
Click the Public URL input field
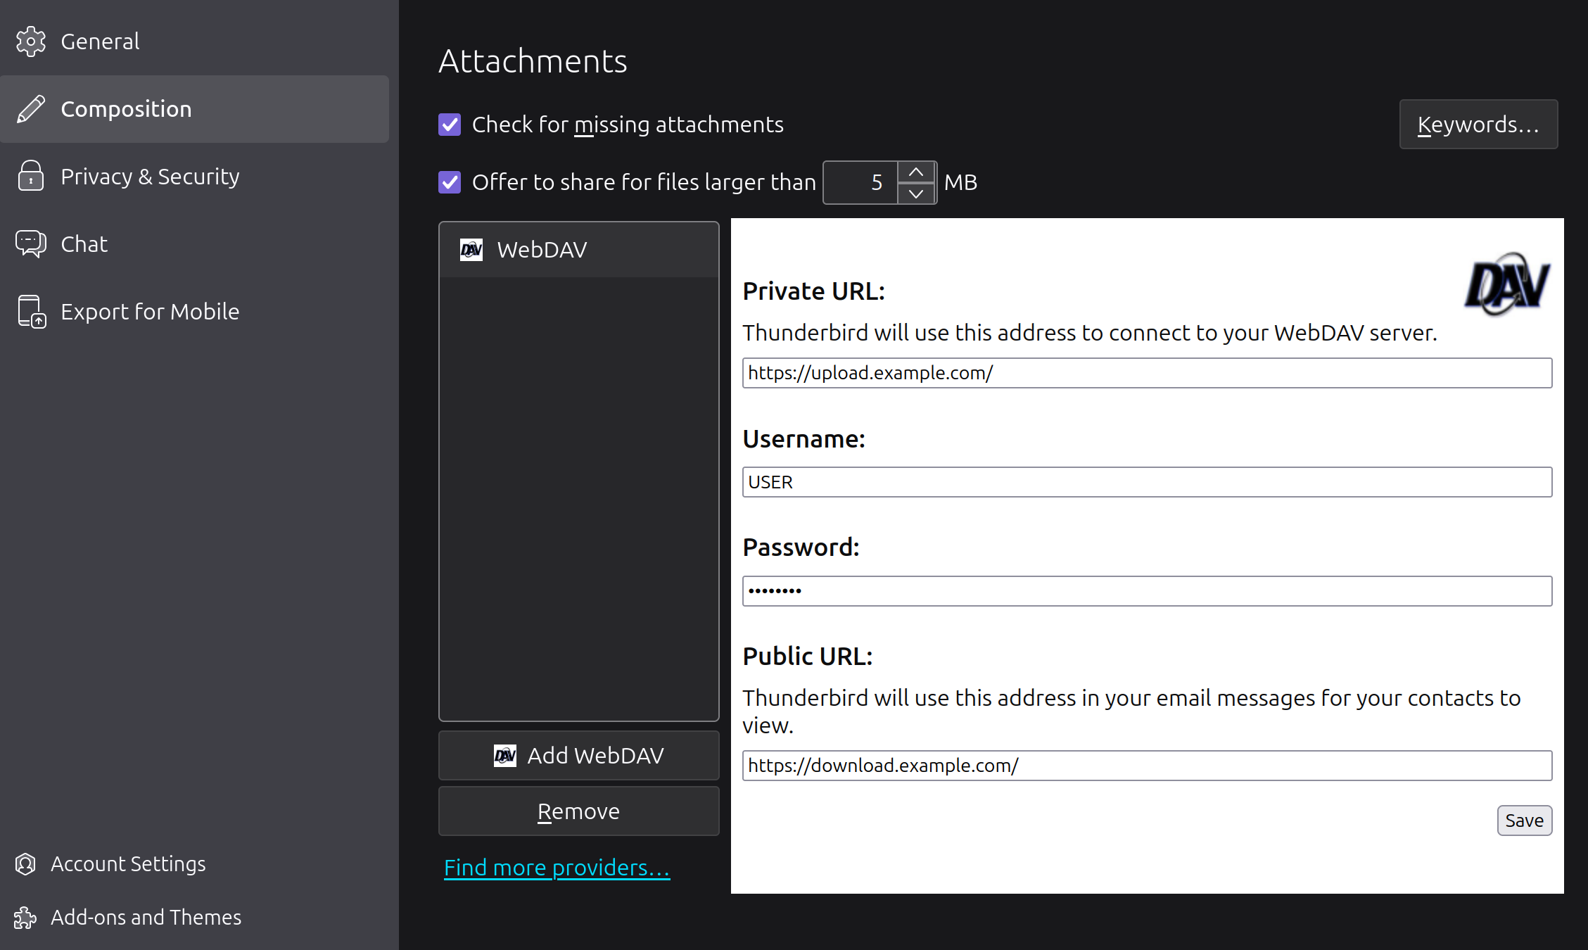1147,766
